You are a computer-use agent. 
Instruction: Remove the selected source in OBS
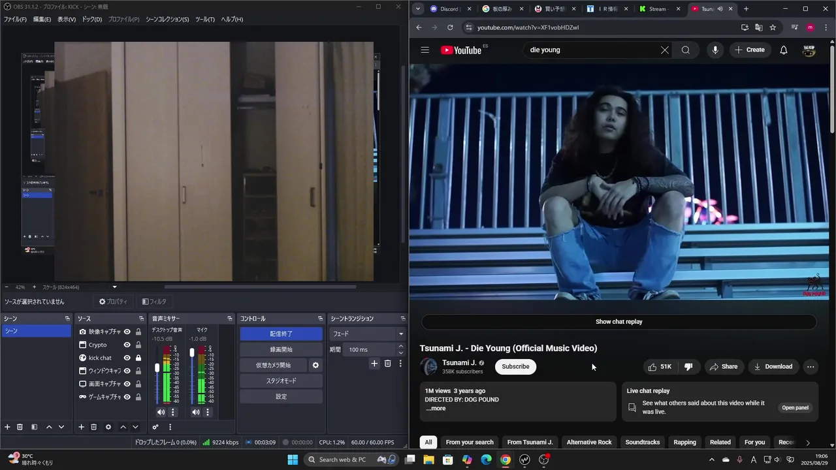[x=94, y=427]
